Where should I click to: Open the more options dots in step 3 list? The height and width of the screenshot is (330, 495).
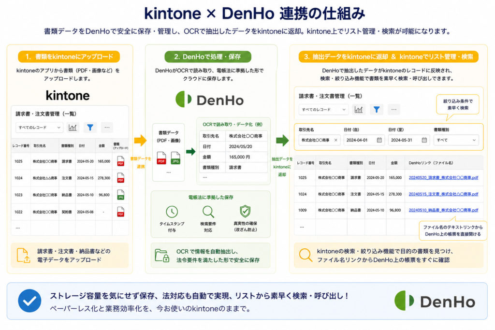(393, 110)
